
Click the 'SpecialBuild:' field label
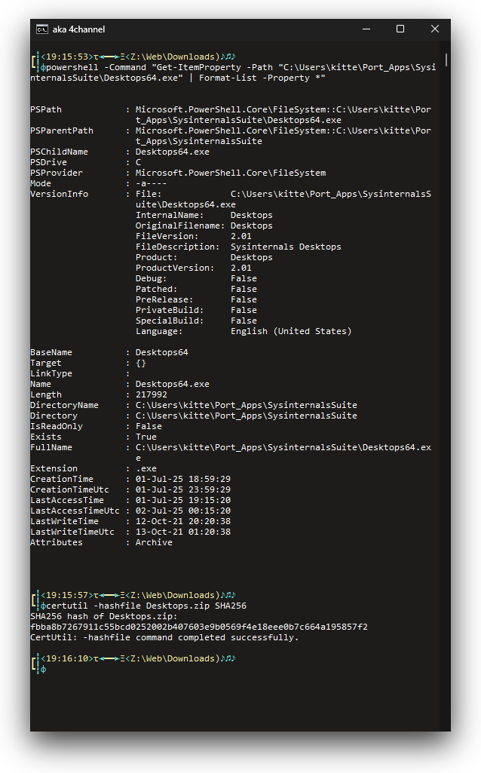pyautogui.click(x=170, y=321)
